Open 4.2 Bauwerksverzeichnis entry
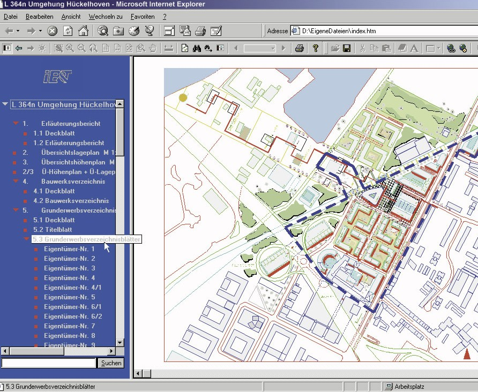 click(71, 200)
